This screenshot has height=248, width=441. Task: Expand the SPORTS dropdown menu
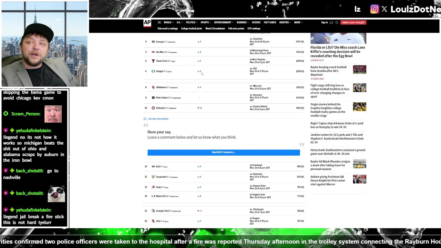click(x=206, y=22)
